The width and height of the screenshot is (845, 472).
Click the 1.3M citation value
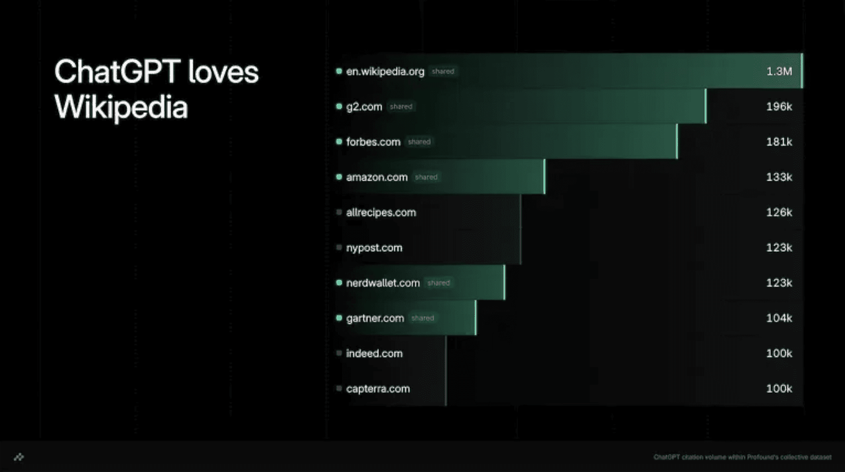coord(779,71)
